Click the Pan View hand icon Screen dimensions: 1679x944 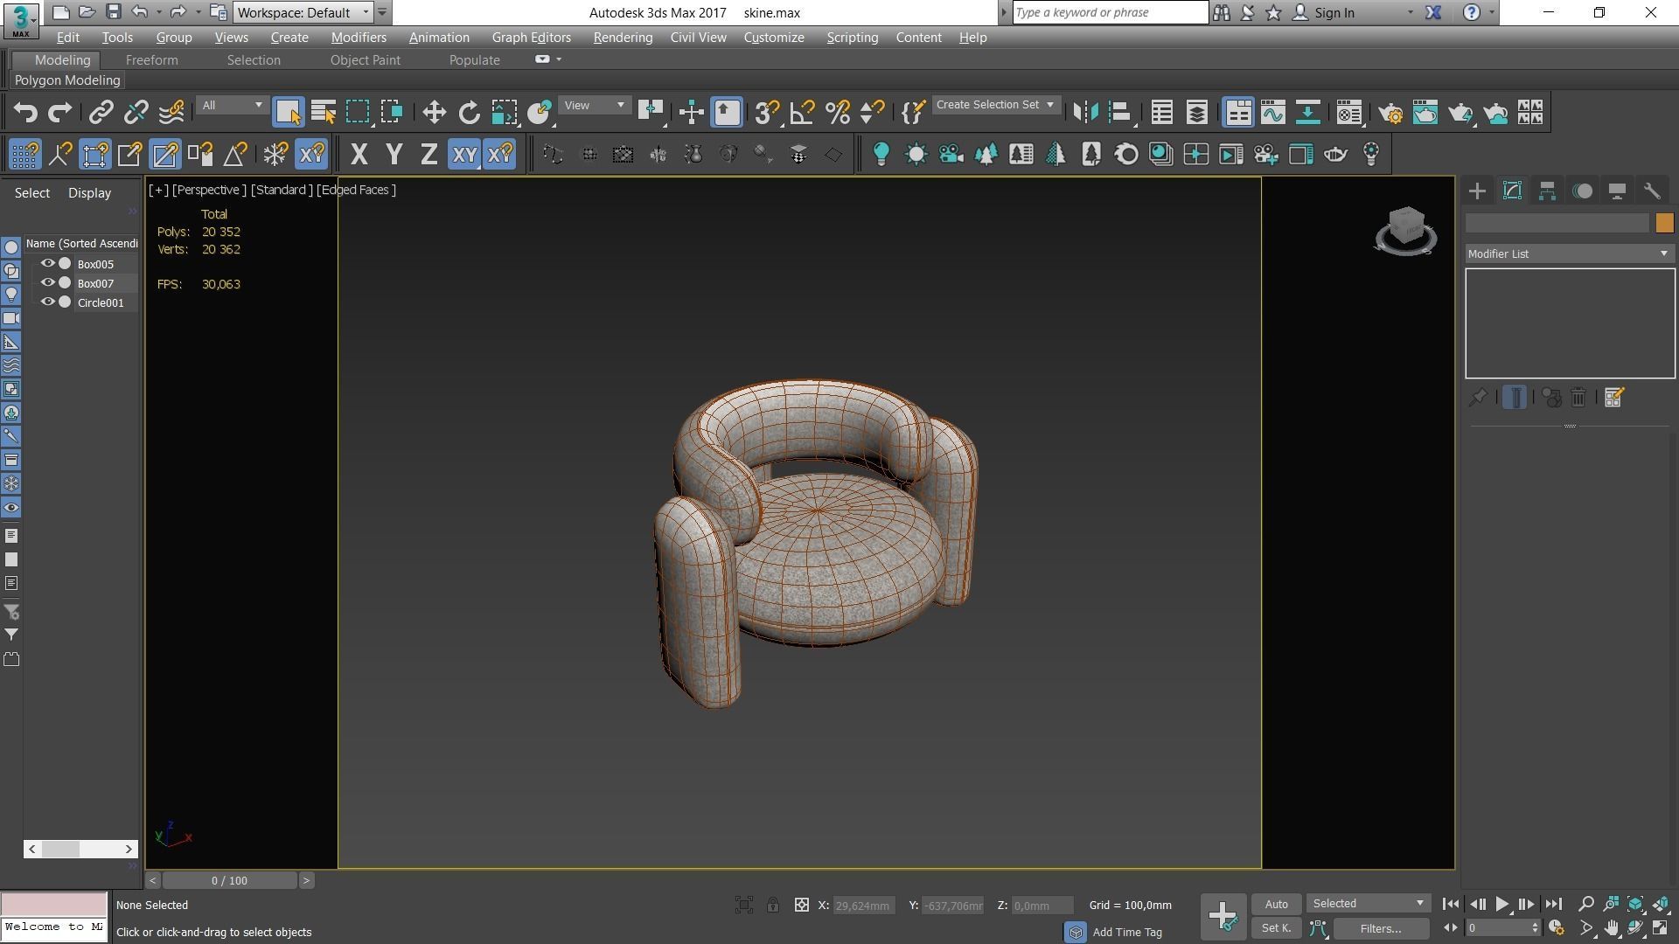[x=1611, y=928]
